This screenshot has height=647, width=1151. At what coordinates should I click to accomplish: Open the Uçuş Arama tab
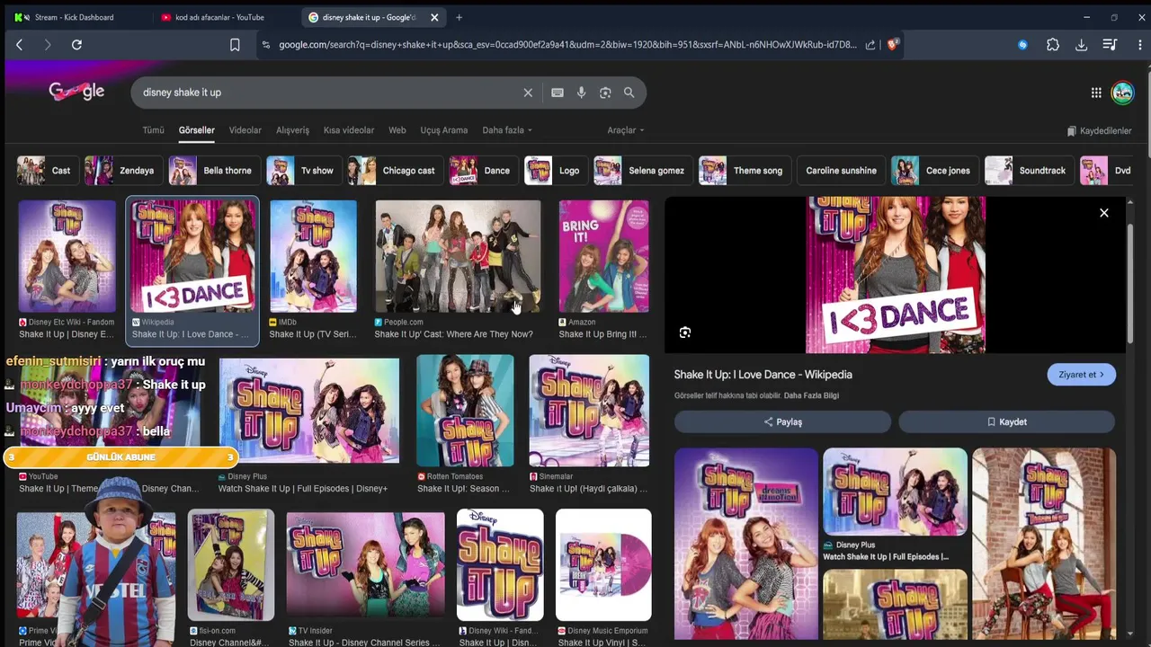click(443, 130)
